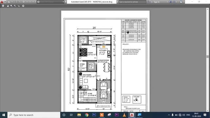Open Photoshop from taskbar
This screenshot has height=118, width=210.
pyautogui.click(x=94, y=115)
